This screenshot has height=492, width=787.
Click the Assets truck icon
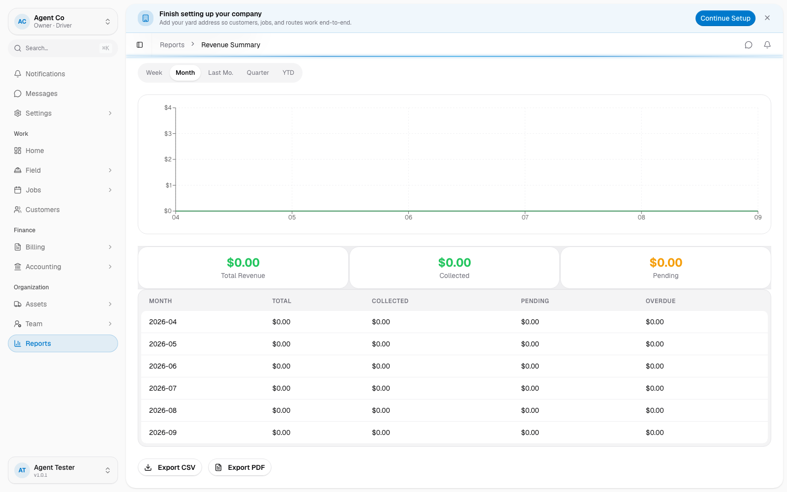click(18, 304)
